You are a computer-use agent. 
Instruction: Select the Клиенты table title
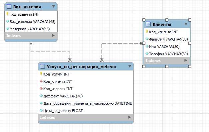[x=162, y=24]
